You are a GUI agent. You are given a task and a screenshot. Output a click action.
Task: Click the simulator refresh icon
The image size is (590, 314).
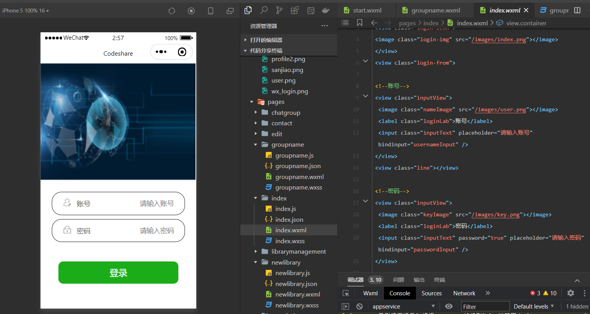(x=172, y=11)
